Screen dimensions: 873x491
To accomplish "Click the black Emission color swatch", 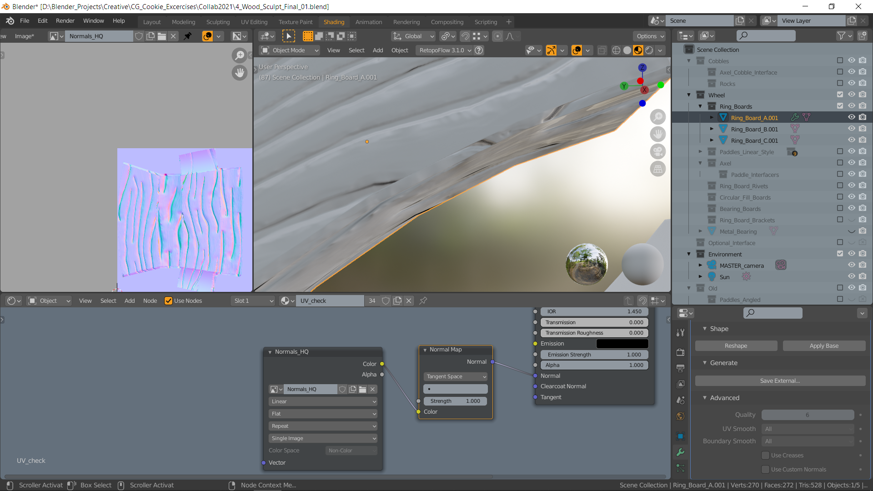I will pyautogui.click(x=622, y=344).
